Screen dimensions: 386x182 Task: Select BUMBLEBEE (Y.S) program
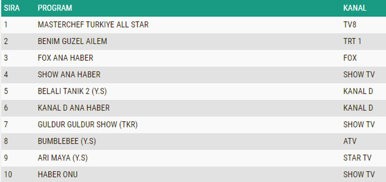pyautogui.click(x=67, y=141)
